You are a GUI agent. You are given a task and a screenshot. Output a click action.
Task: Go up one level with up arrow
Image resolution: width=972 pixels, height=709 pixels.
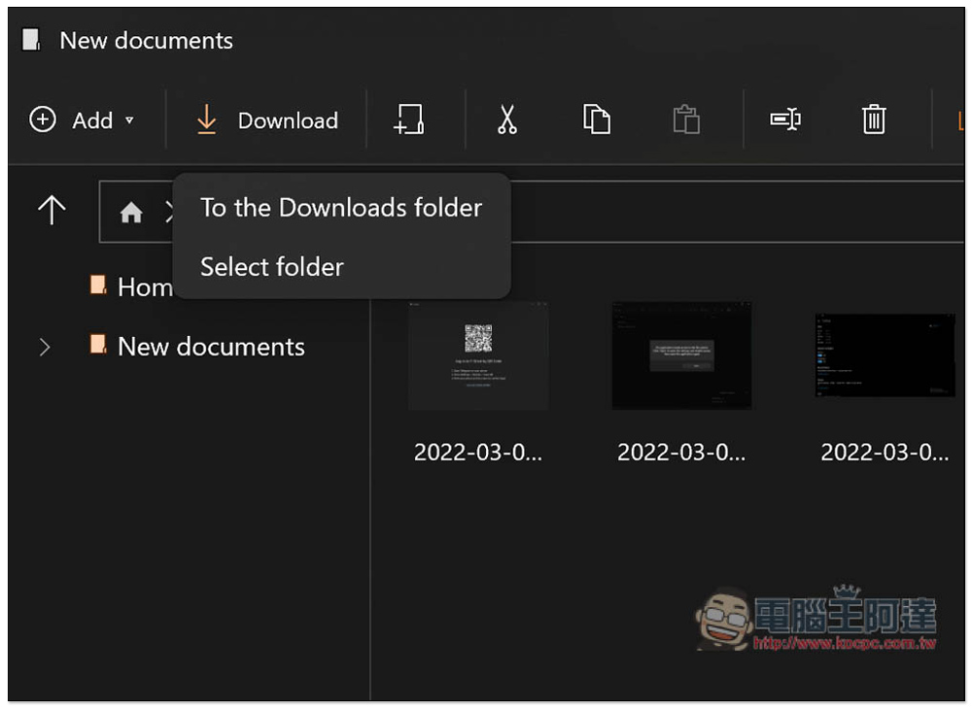[x=51, y=210]
